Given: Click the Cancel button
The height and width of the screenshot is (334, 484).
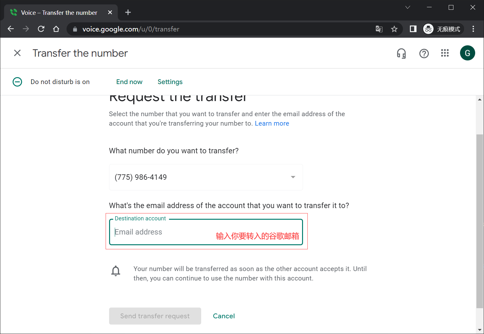Looking at the screenshot, I should (x=224, y=316).
